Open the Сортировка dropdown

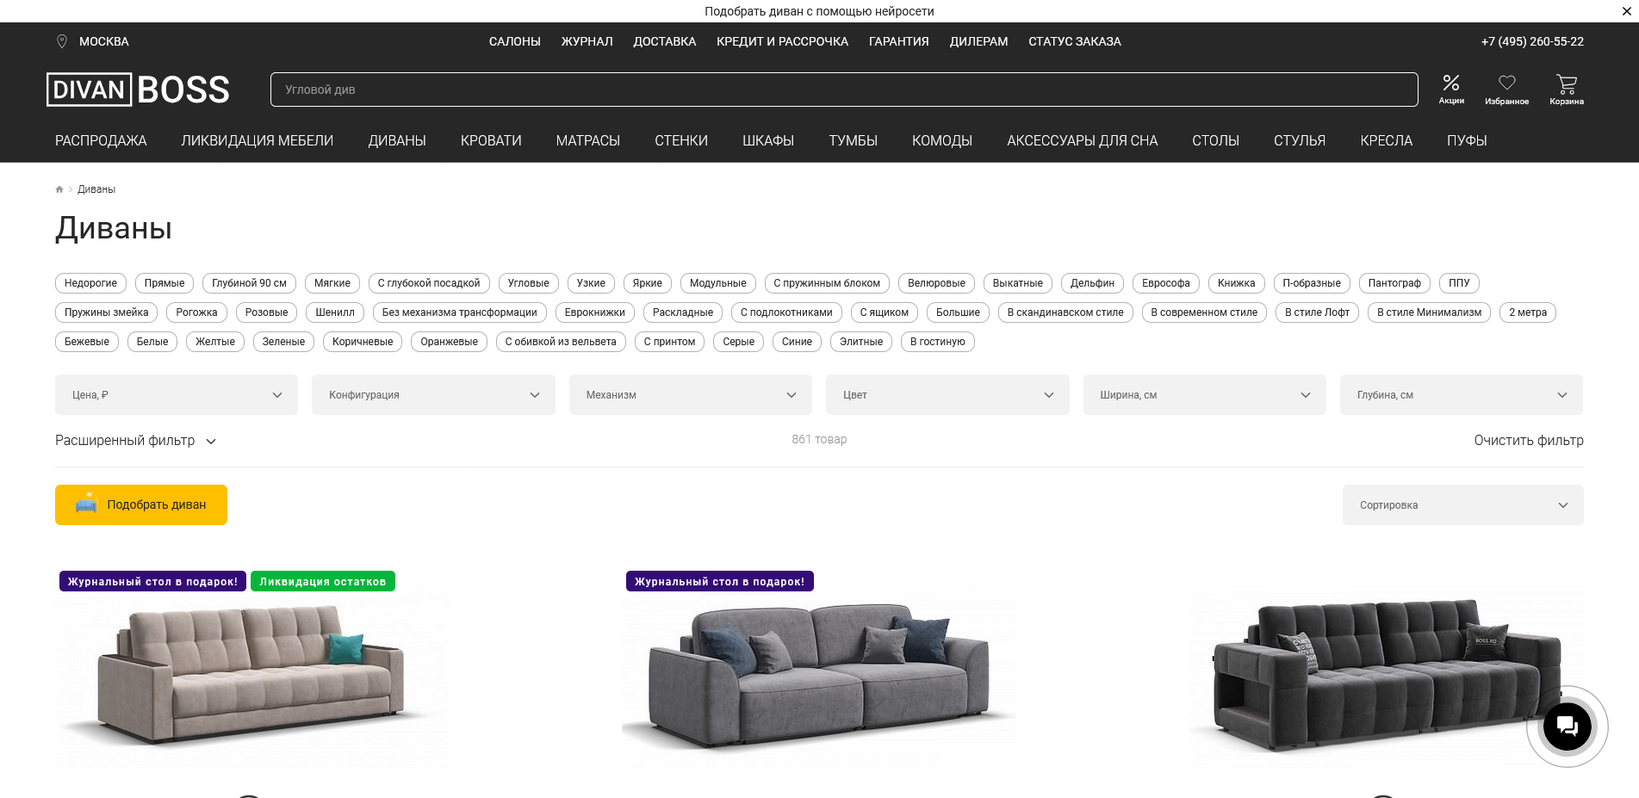pyautogui.click(x=1462, y=505)
